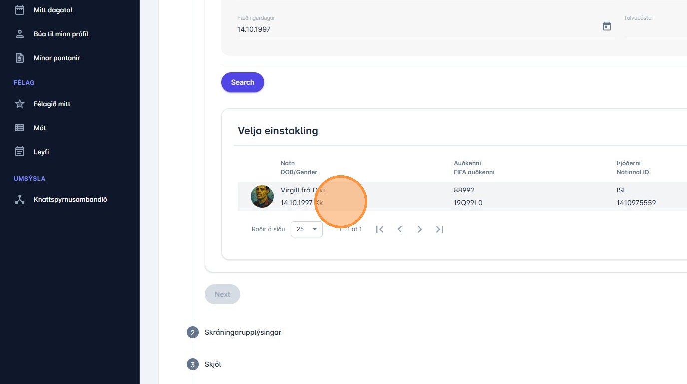Go to the next results page
This screenshot has width=687, height=384.
click(x=420, y=229)
